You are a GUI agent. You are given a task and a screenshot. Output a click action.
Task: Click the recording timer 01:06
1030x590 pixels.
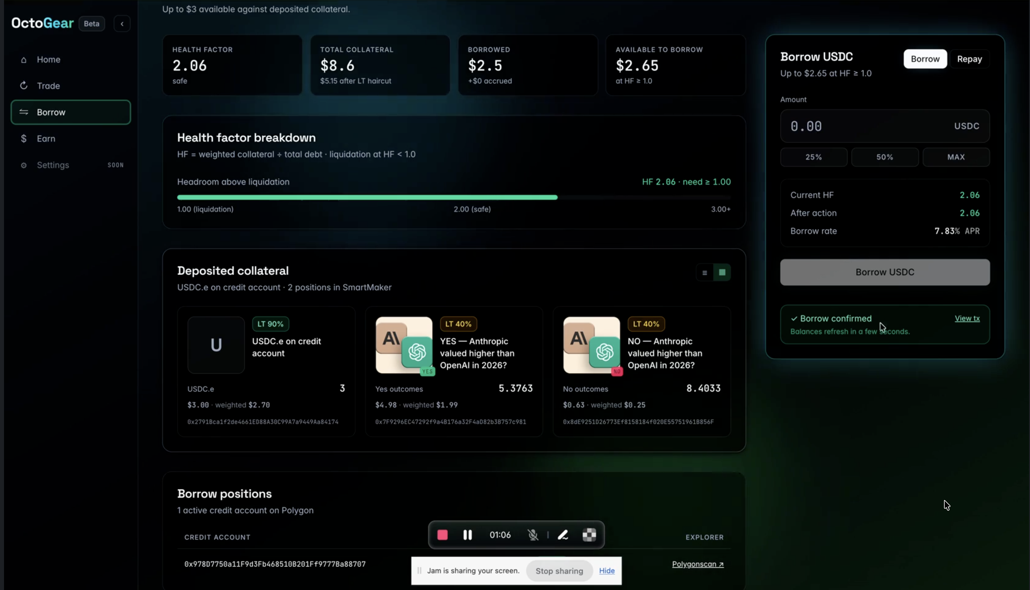point(500,535)
